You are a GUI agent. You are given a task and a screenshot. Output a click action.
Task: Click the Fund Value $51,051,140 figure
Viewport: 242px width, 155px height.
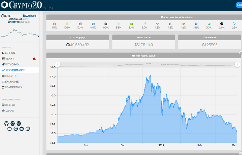click(144, 45)
